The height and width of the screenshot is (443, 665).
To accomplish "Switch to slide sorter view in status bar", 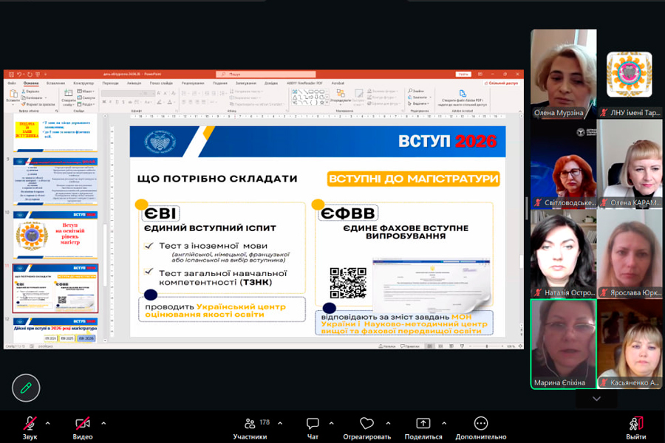I will pos(440,346).
